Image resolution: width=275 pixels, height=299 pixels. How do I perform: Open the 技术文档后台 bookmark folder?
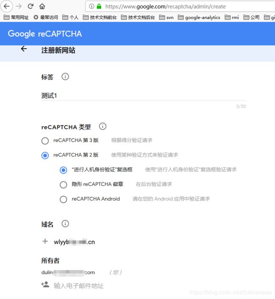(138, 18)
